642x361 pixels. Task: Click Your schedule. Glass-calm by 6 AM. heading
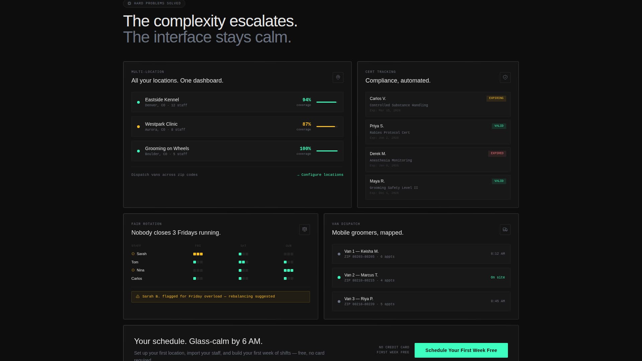pos(198,341)
